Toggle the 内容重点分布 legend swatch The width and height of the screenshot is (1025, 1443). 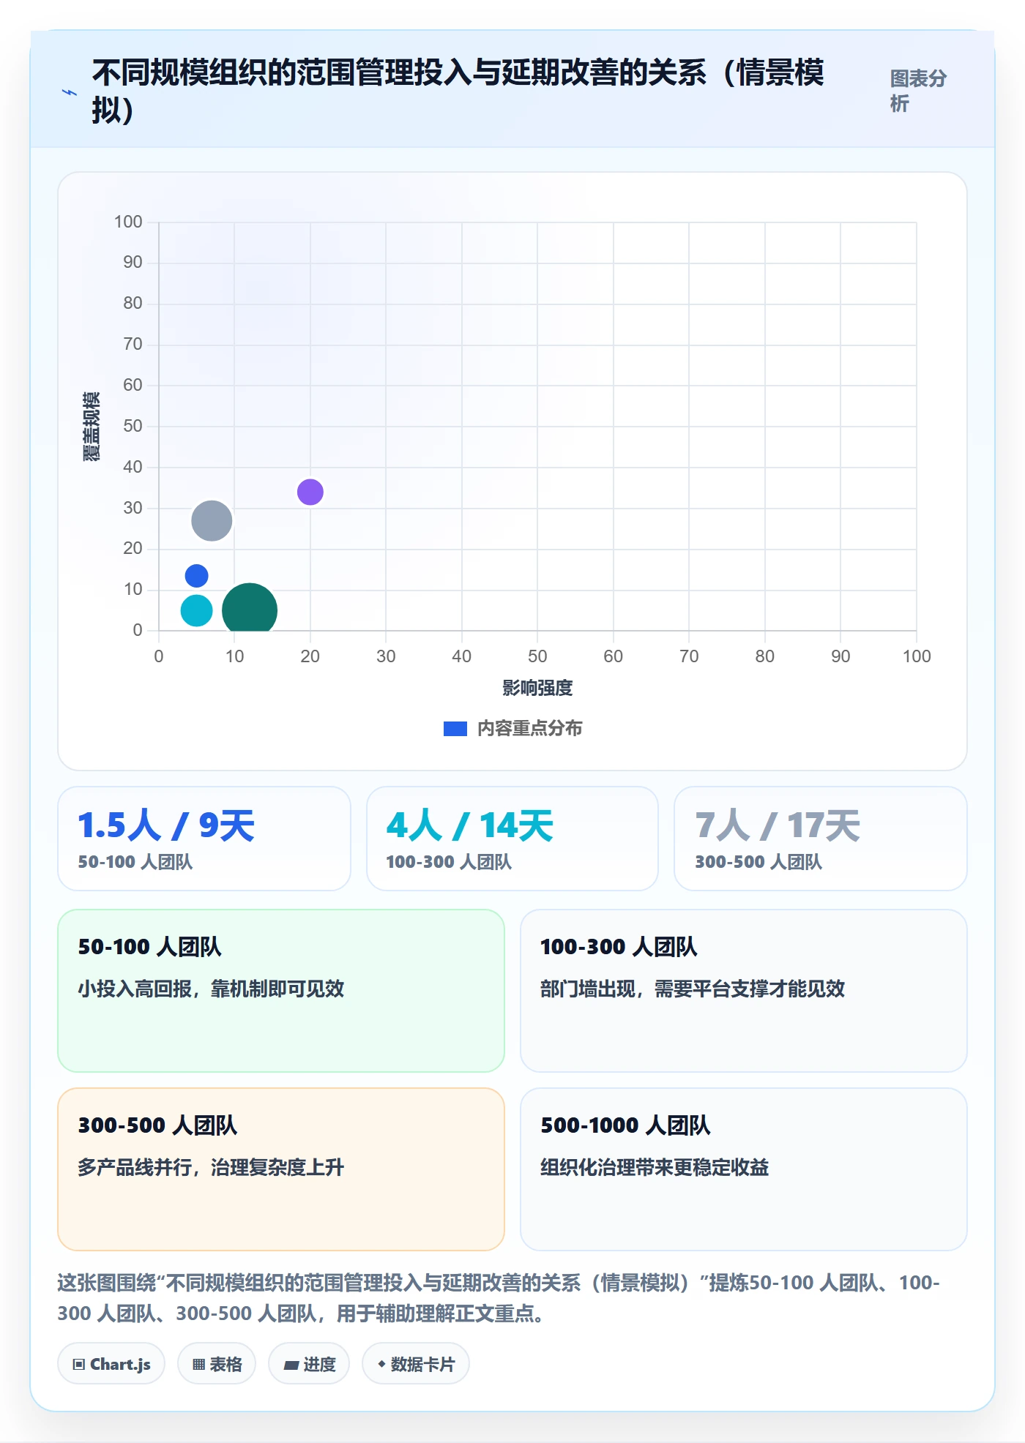455,729
